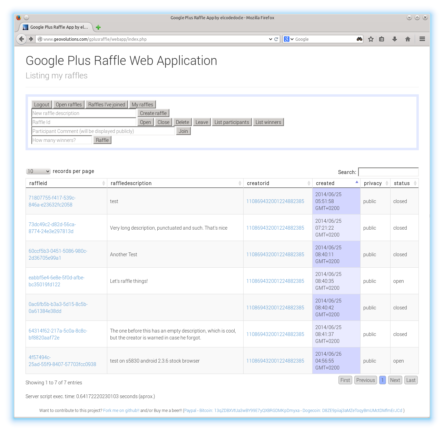Open raffle link 0ac6fb5b-b3a3-5d15-8c5b
The width and height of the screenshot is (444, 432).
click(x=58, y=307)
